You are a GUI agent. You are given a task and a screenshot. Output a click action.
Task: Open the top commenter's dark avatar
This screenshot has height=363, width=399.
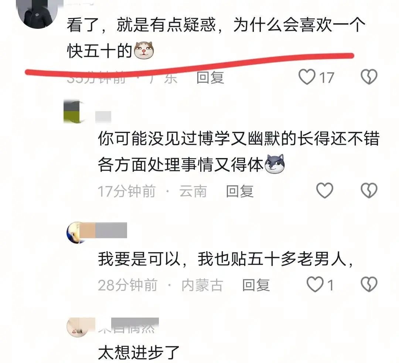37,13
